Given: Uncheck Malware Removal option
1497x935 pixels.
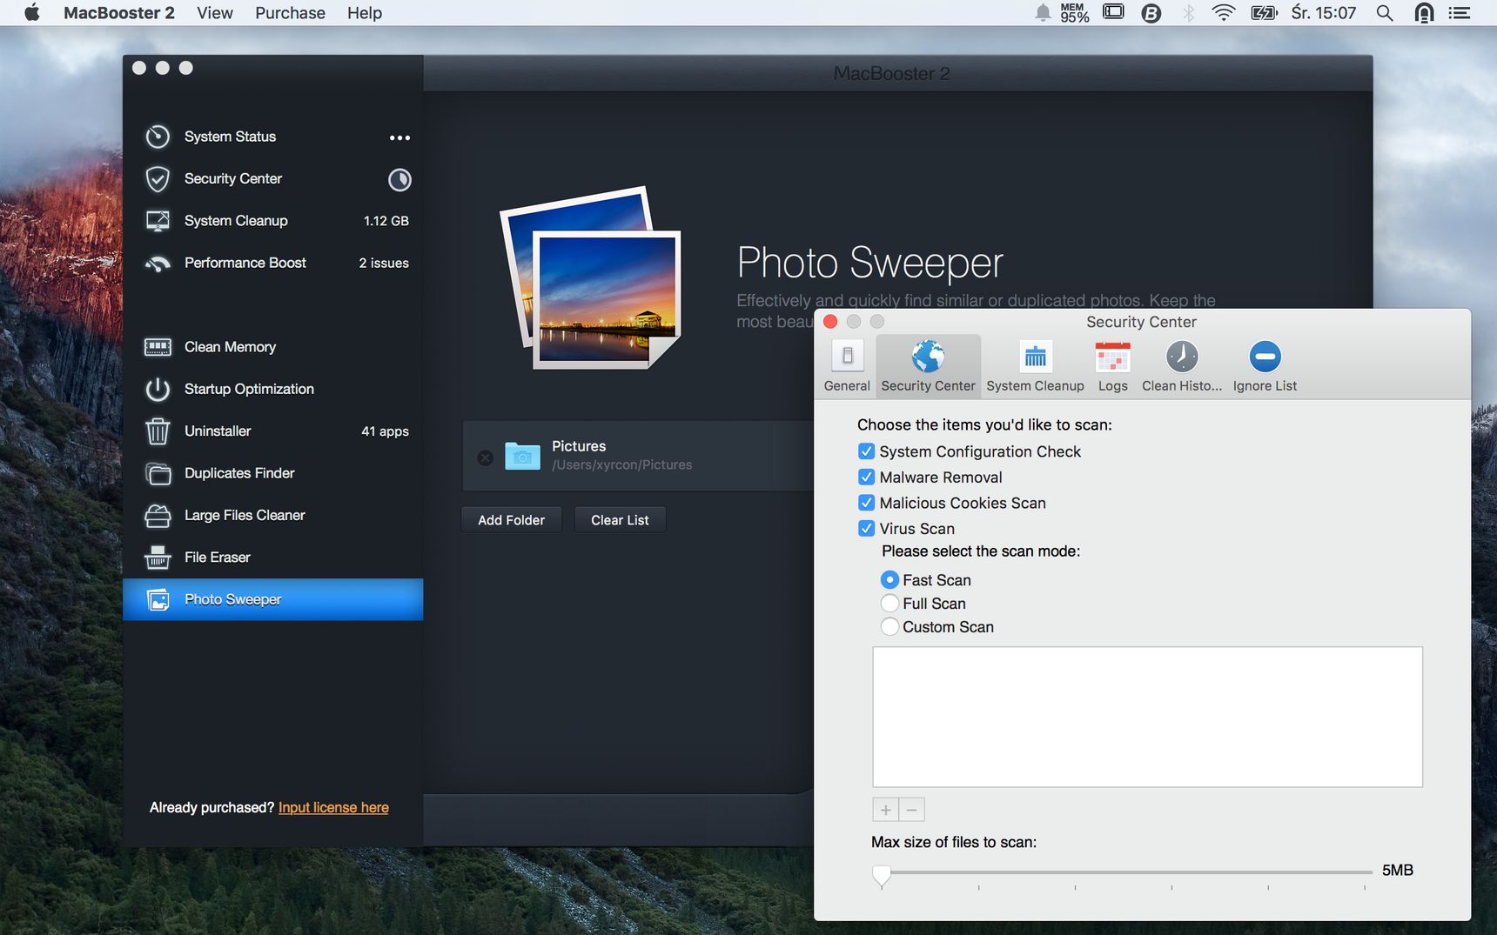Looking at the screenshot, I should coord(866,477).
